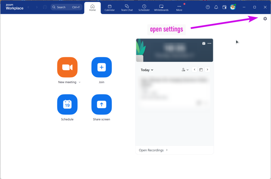This screenshot has height=179, width=271.
Task: Open the Schedule meeting calendar icon
Action: click(67, 104)
